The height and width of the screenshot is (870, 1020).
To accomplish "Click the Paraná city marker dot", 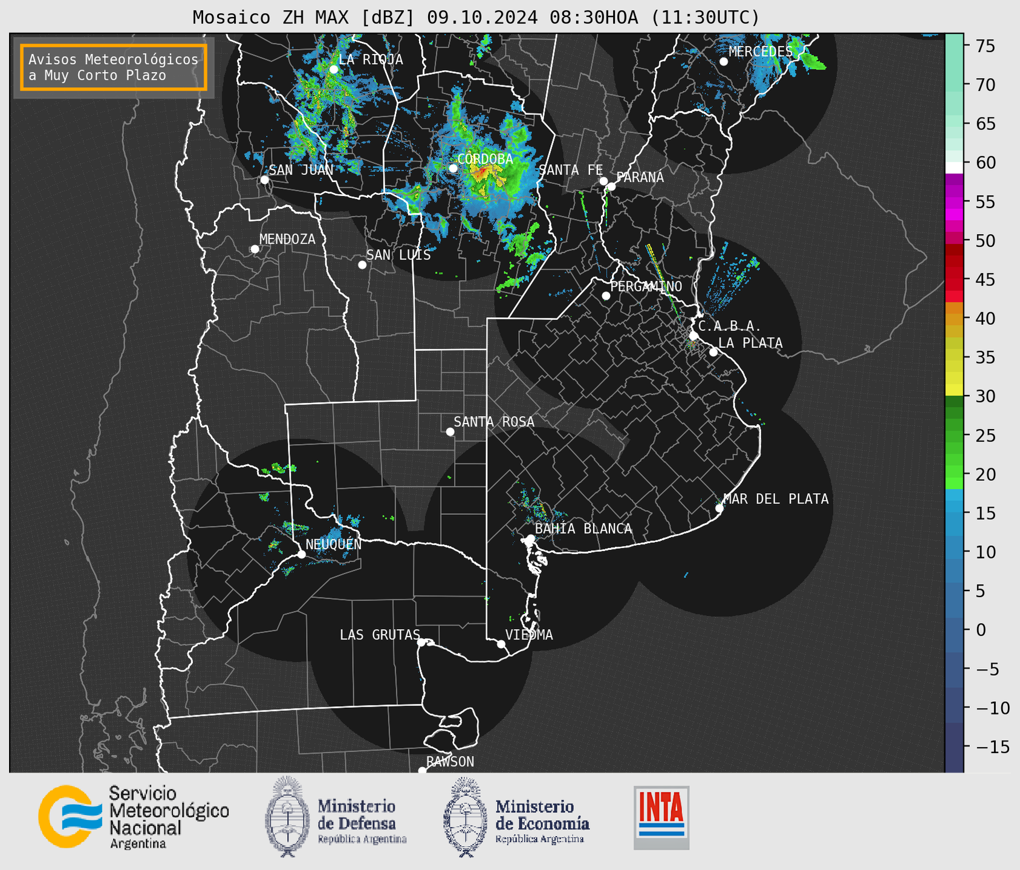I will pyautogui.click(x=611, y=186).
